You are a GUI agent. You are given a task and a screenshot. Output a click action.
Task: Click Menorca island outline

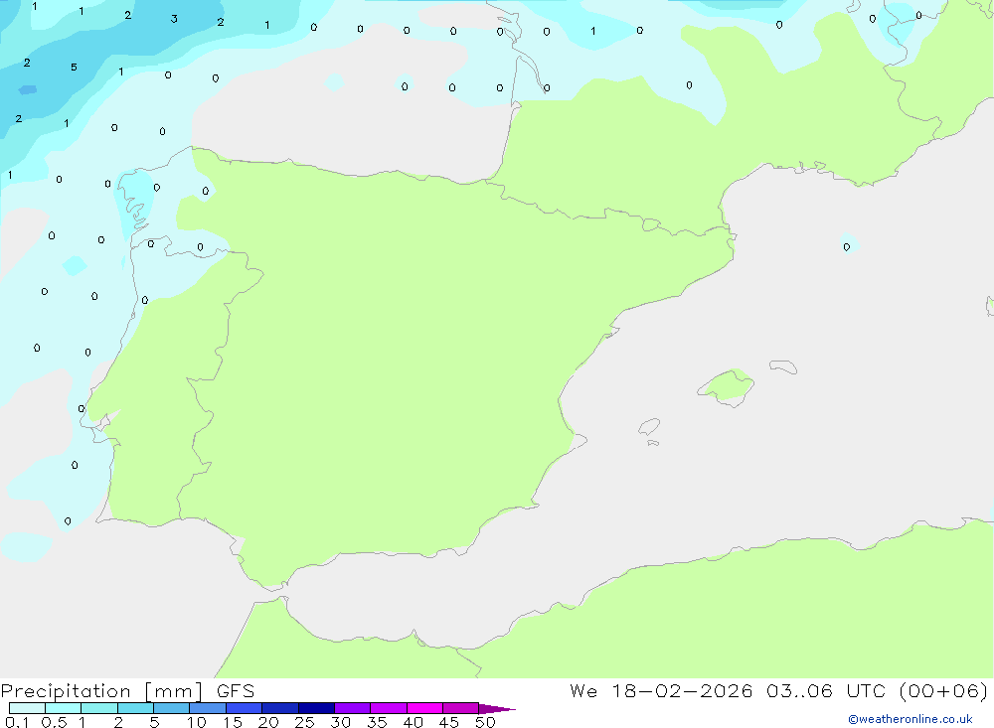pos(783,366)
